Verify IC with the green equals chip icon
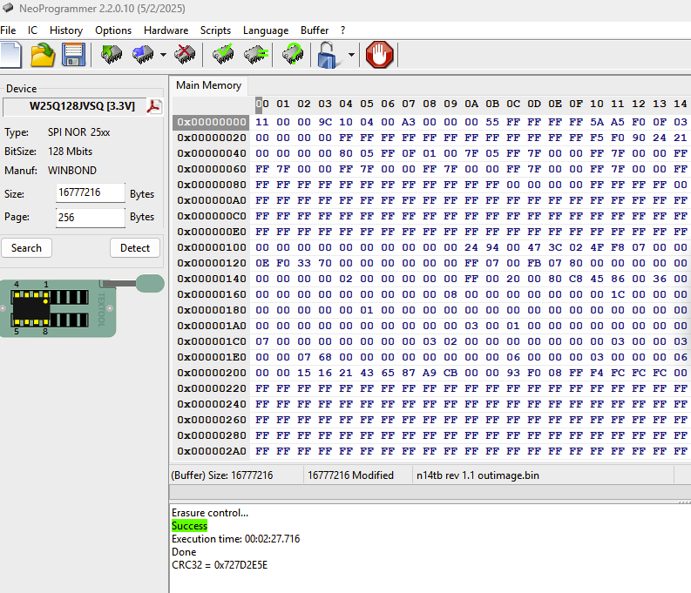The height and width of the screenshot is (593, 691). (256, 55)
